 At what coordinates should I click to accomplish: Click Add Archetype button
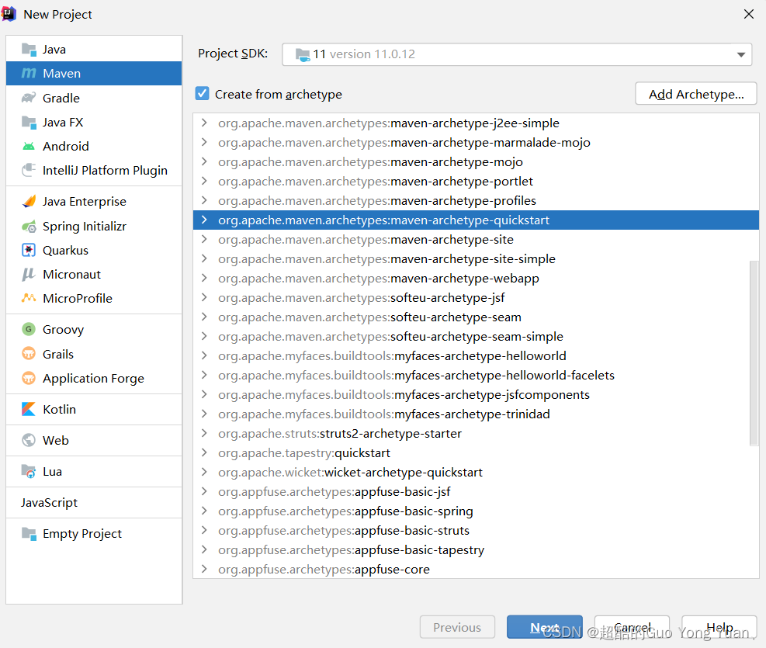[695, 94]
